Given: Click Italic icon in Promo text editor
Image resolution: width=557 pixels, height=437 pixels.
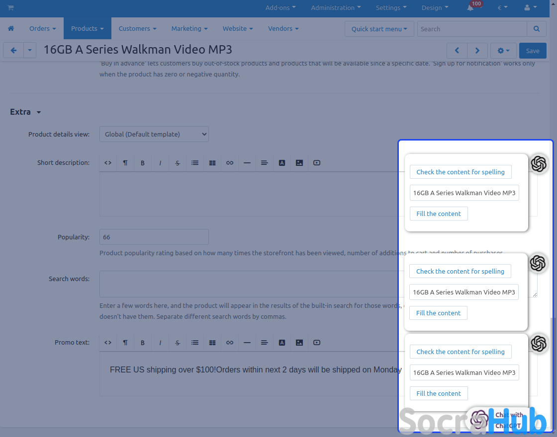Looking at the screenshot, I should point(160,343).
